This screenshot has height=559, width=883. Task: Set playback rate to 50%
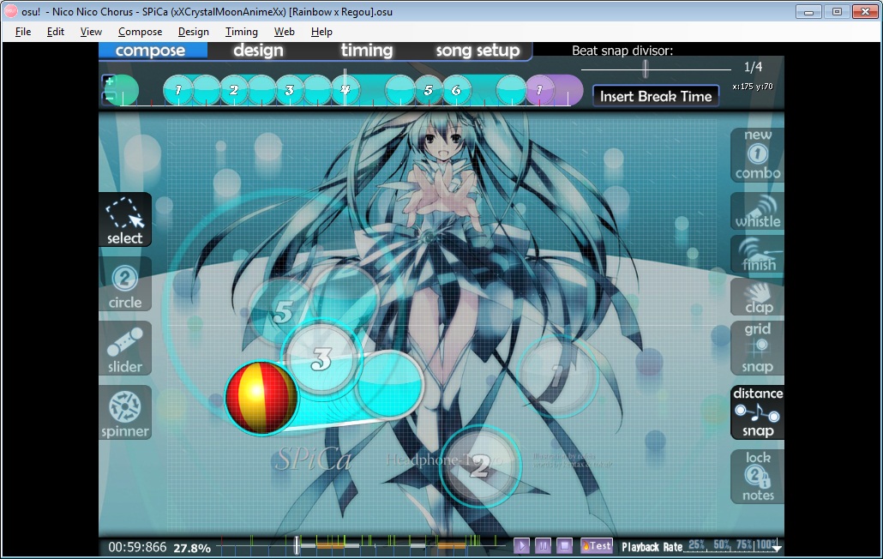coord(721,544)
